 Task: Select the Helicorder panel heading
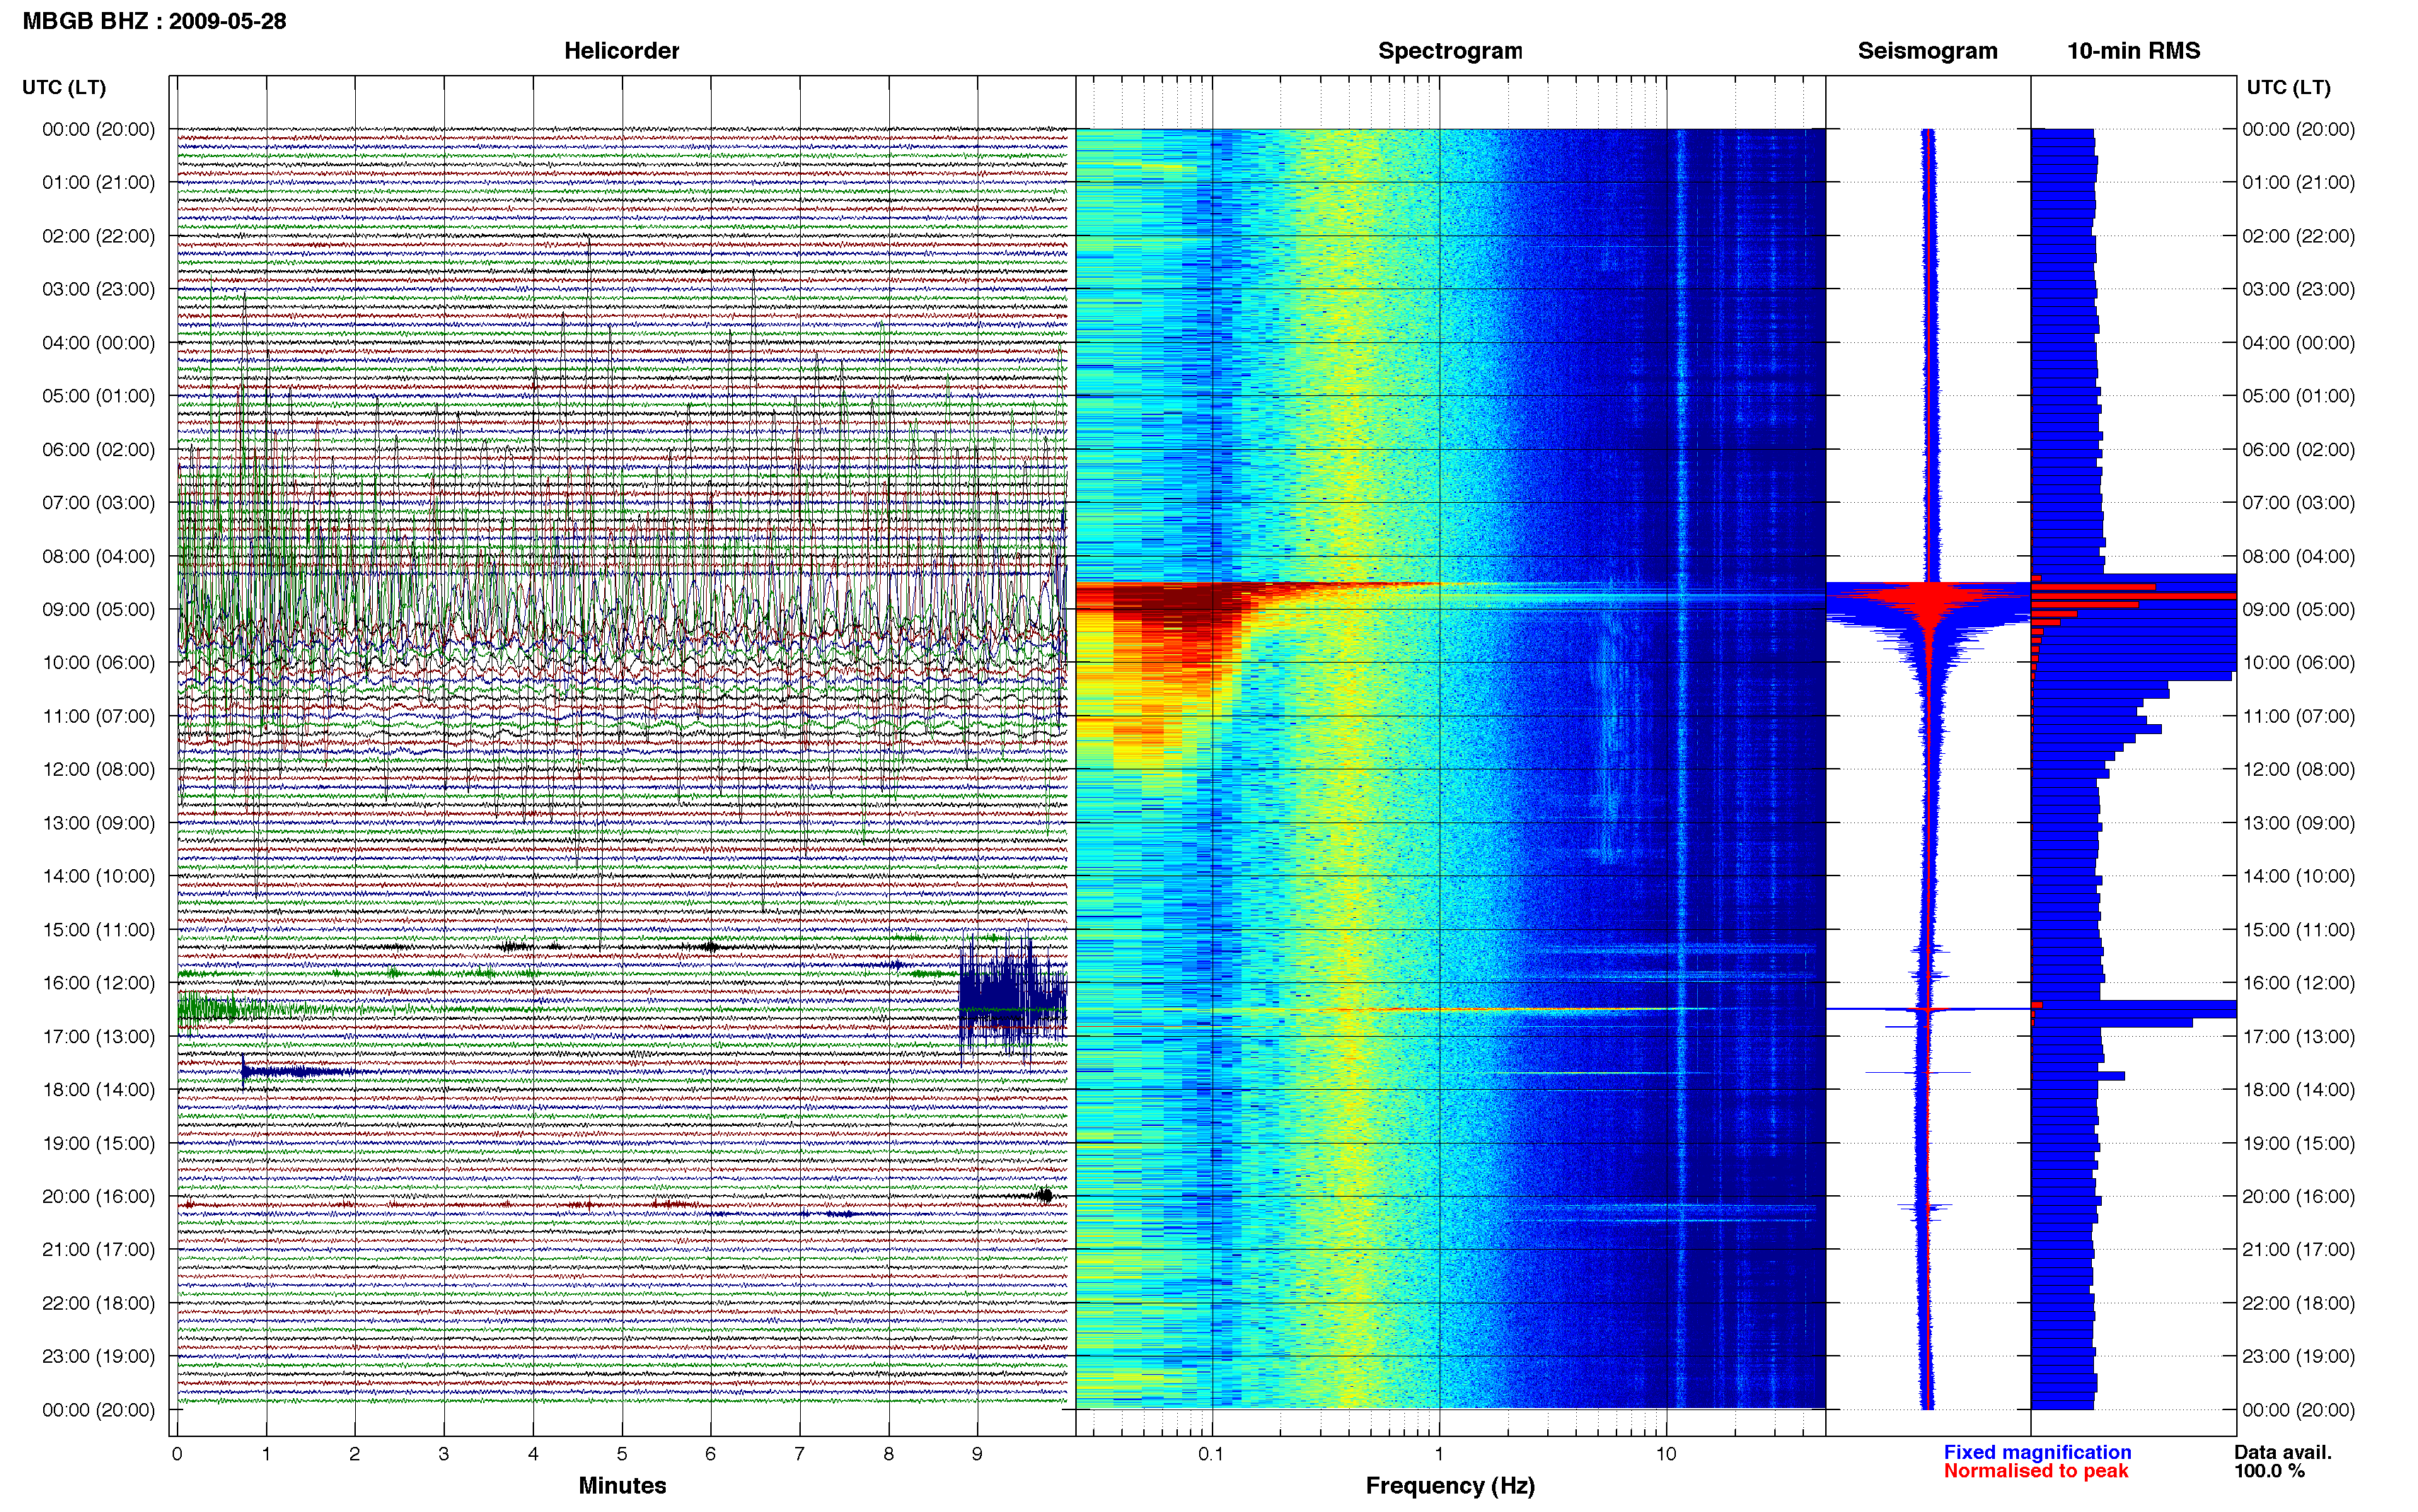point(621,51)
